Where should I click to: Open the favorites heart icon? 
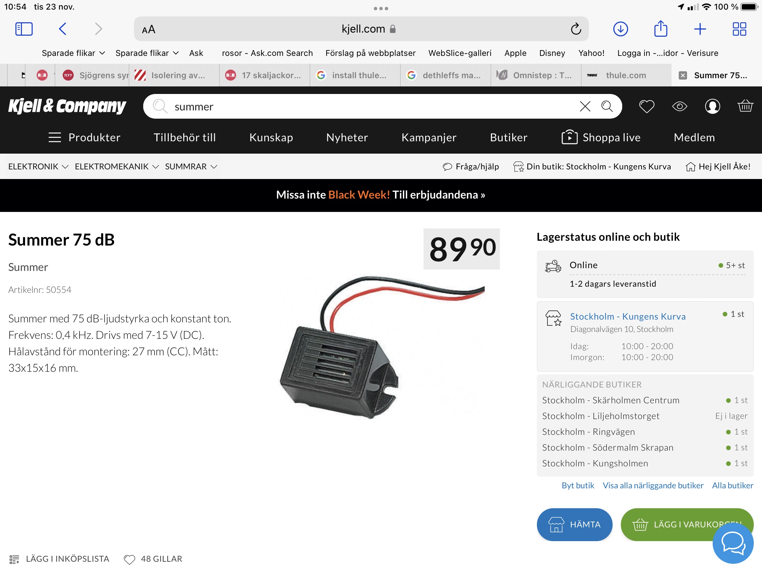point(647,106)
